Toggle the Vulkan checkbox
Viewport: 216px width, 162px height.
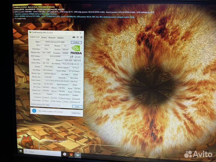[43, 101]
